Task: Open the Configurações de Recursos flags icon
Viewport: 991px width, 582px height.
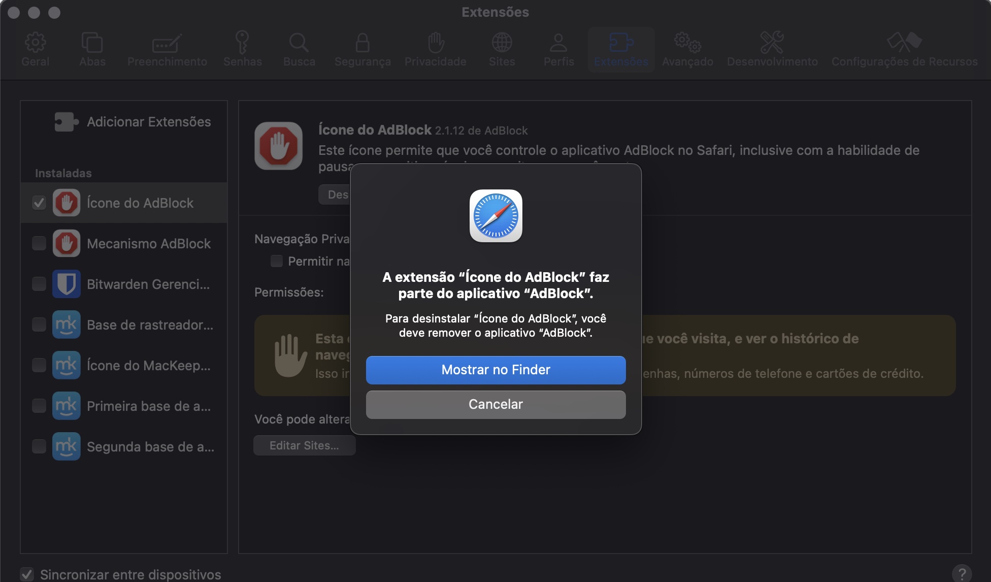Action: click(904, 43)
